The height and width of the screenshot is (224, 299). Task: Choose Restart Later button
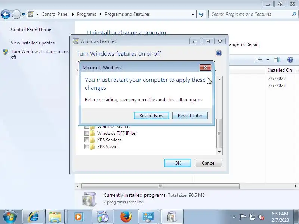point(190,116)
